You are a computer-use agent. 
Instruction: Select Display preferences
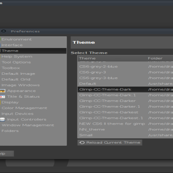pos(10,103)
